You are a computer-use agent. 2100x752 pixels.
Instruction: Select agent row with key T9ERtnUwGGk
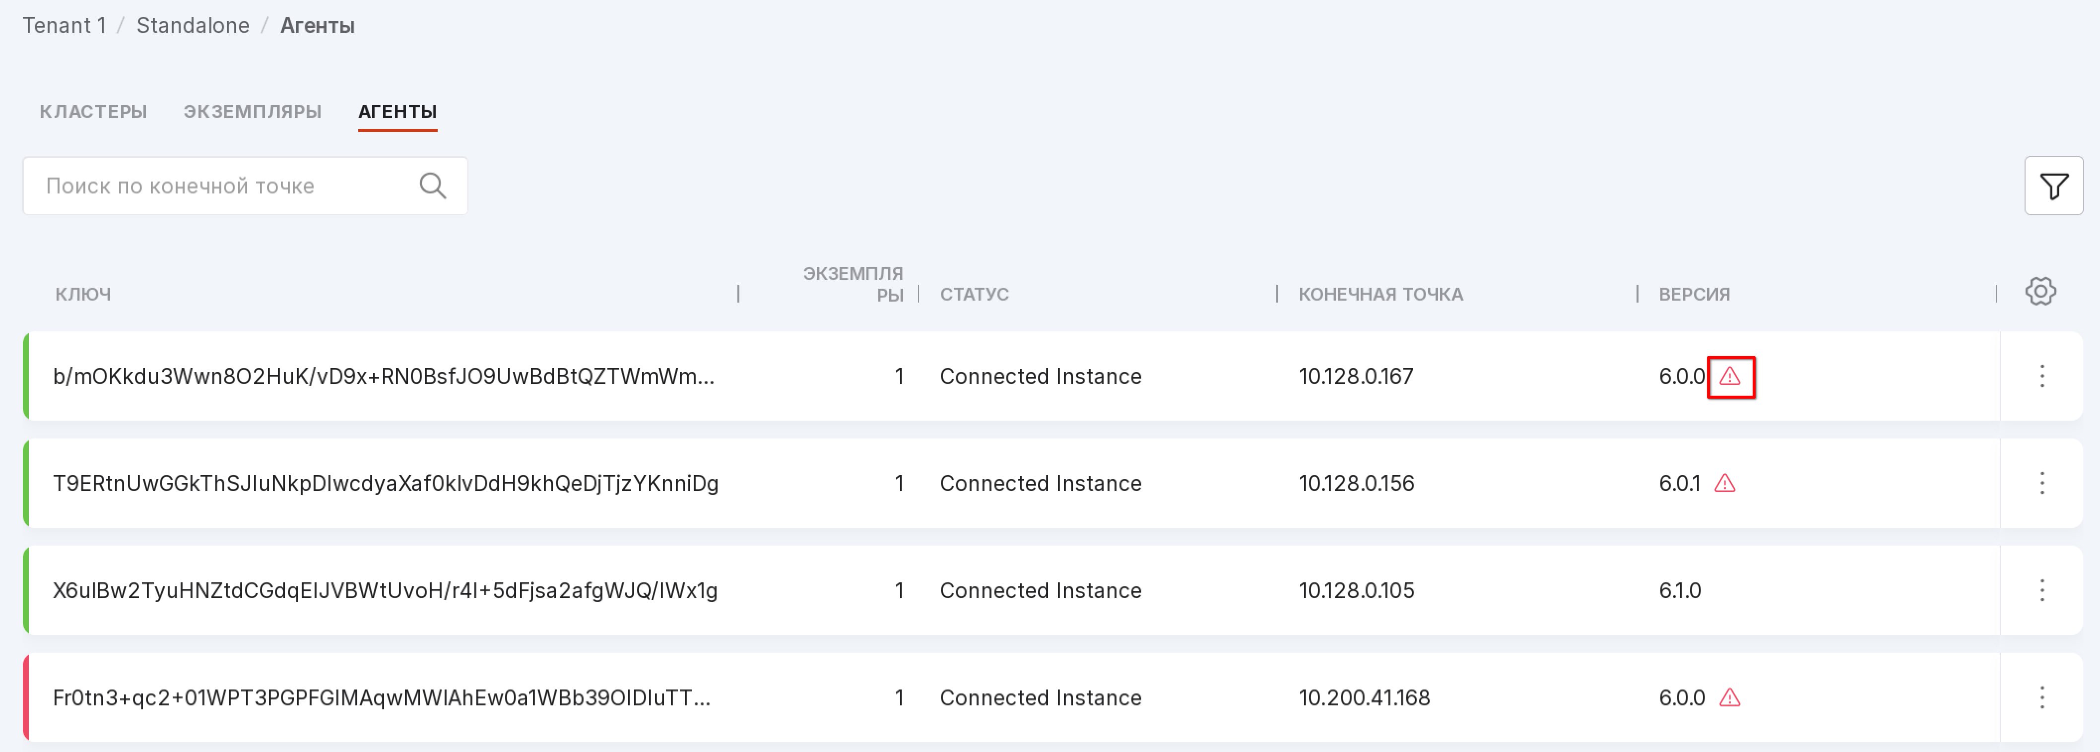pyautogui.click(x=385, y=484)
